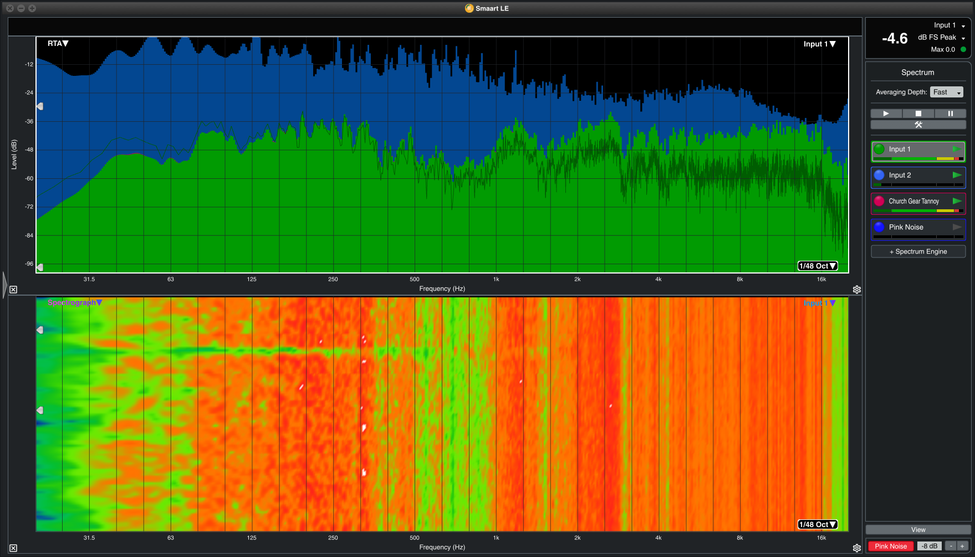Select the Input 1 spectrum engine

pyautogui.click(x=918, y=151)
